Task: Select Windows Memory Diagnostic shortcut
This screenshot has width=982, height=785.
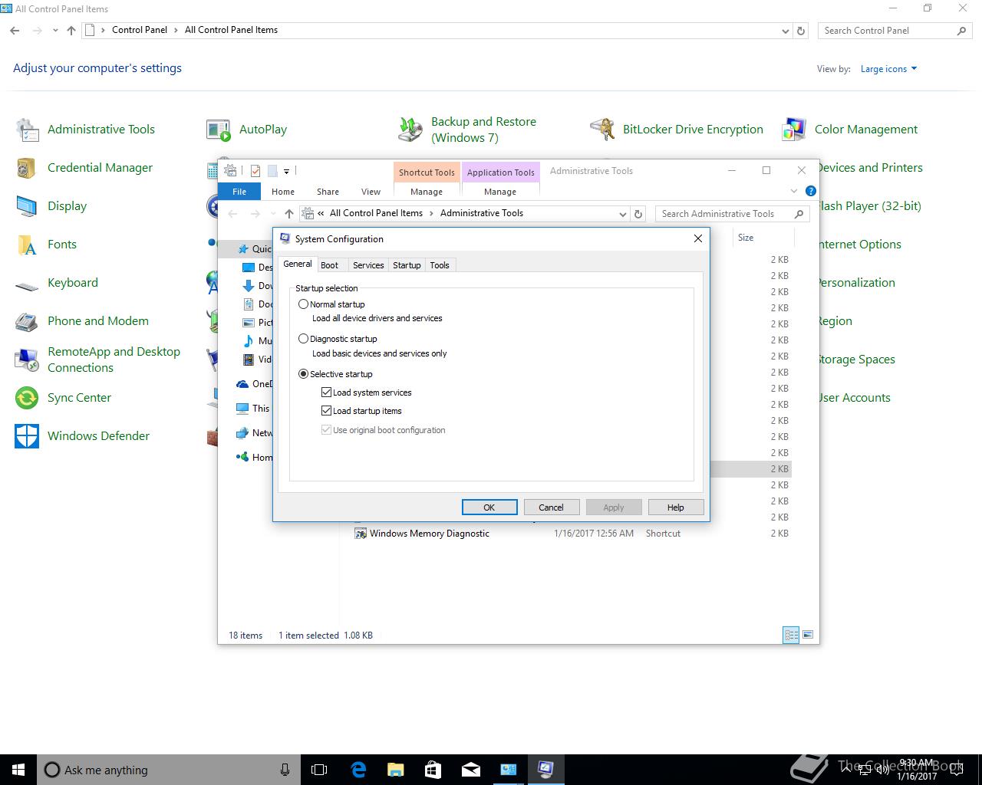Action: [430, 534]
